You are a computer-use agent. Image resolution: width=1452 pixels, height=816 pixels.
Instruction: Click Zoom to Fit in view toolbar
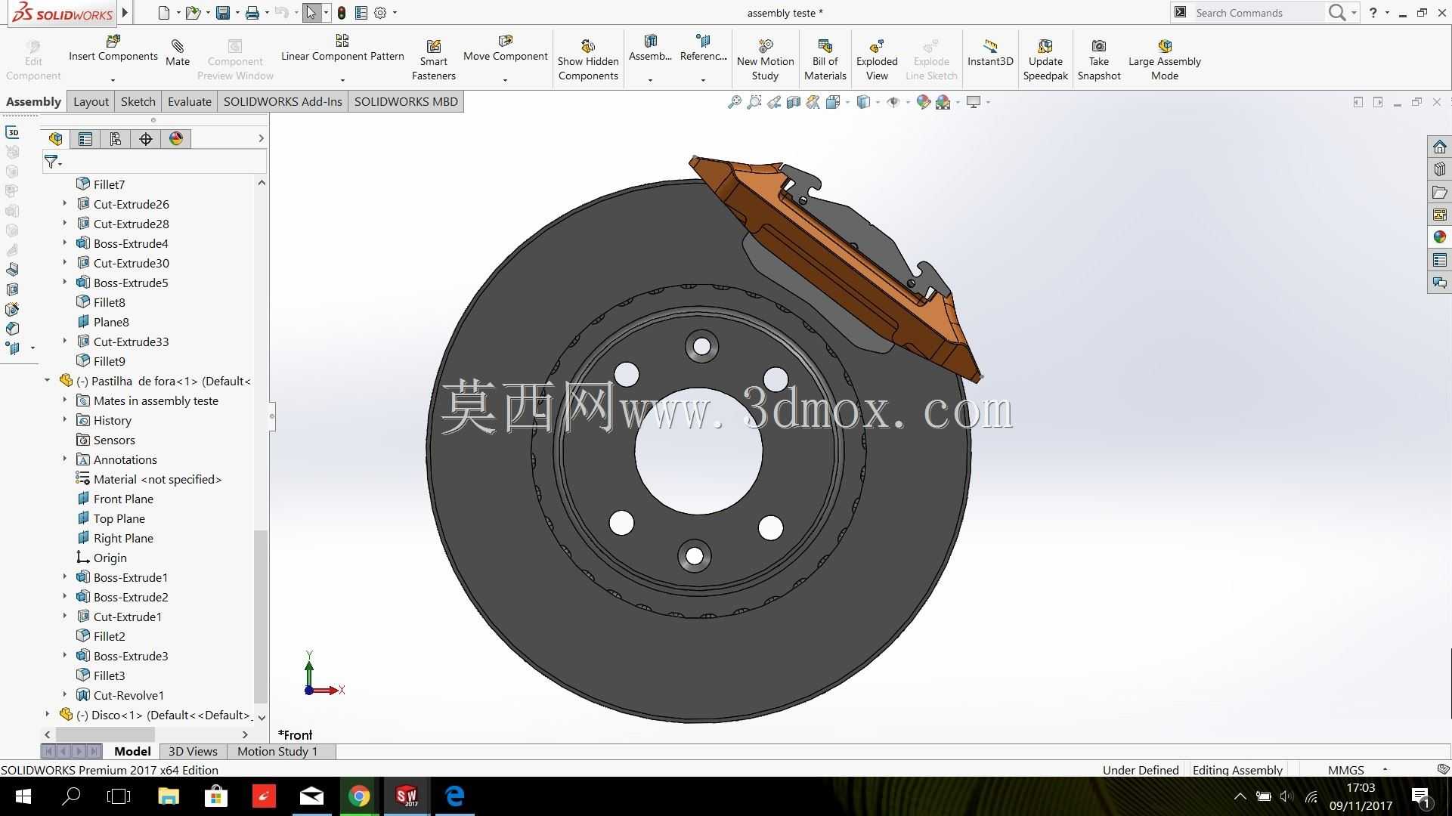click(x=734, y=102)
